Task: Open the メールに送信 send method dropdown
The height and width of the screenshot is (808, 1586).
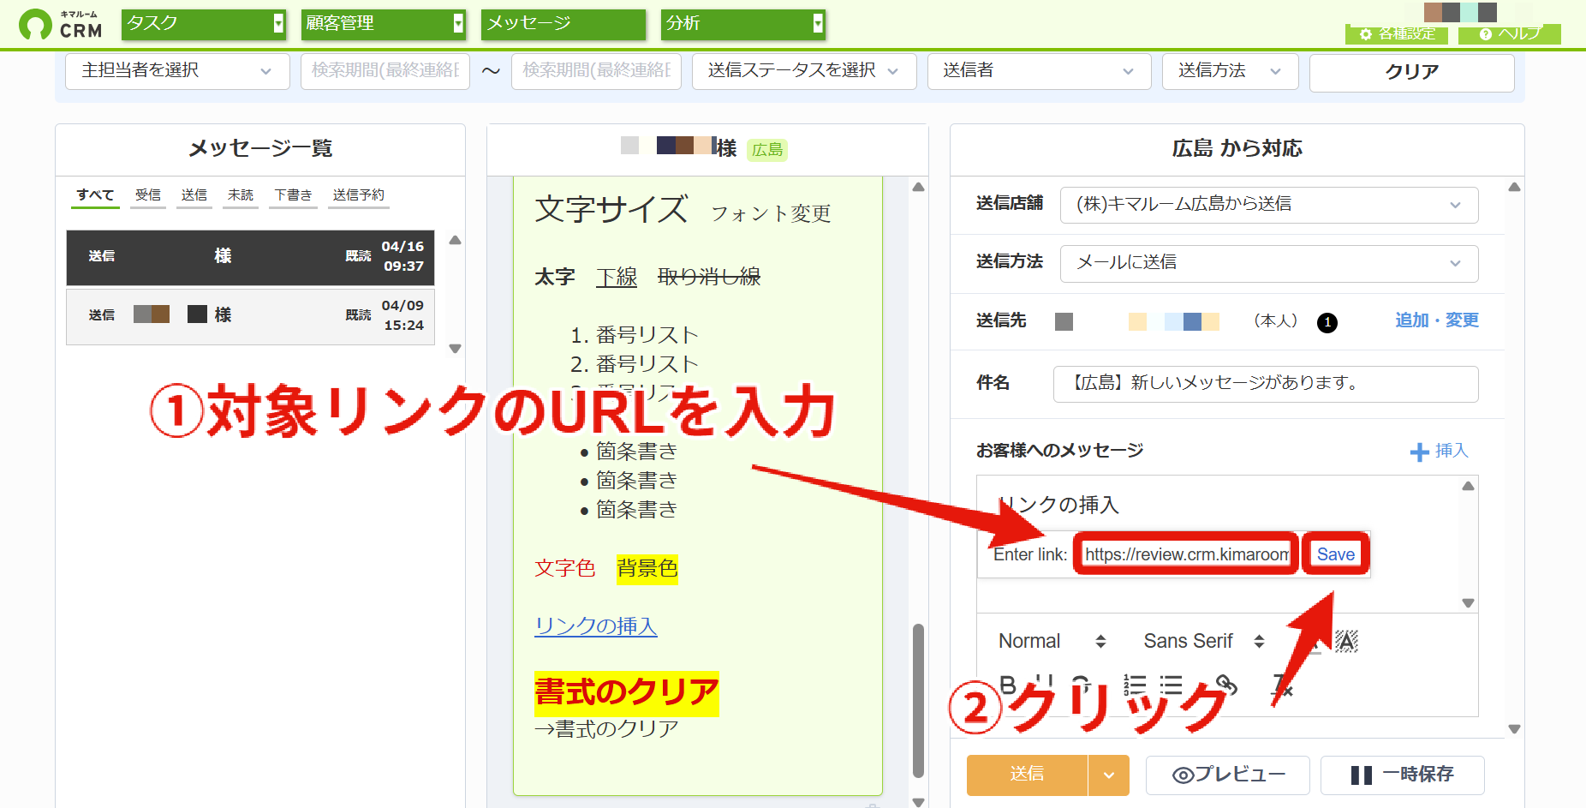Action: pos(1269,263)
